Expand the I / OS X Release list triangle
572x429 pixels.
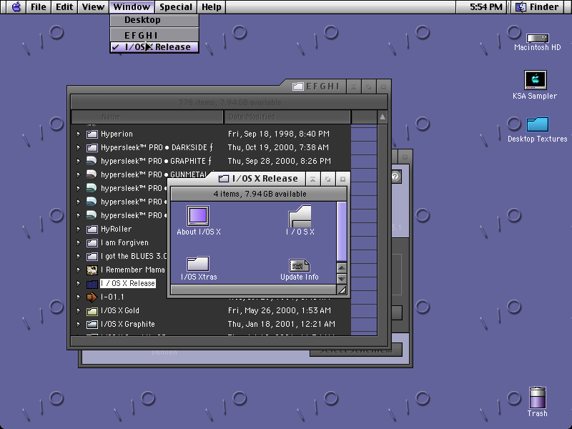[x=79, y=283]
